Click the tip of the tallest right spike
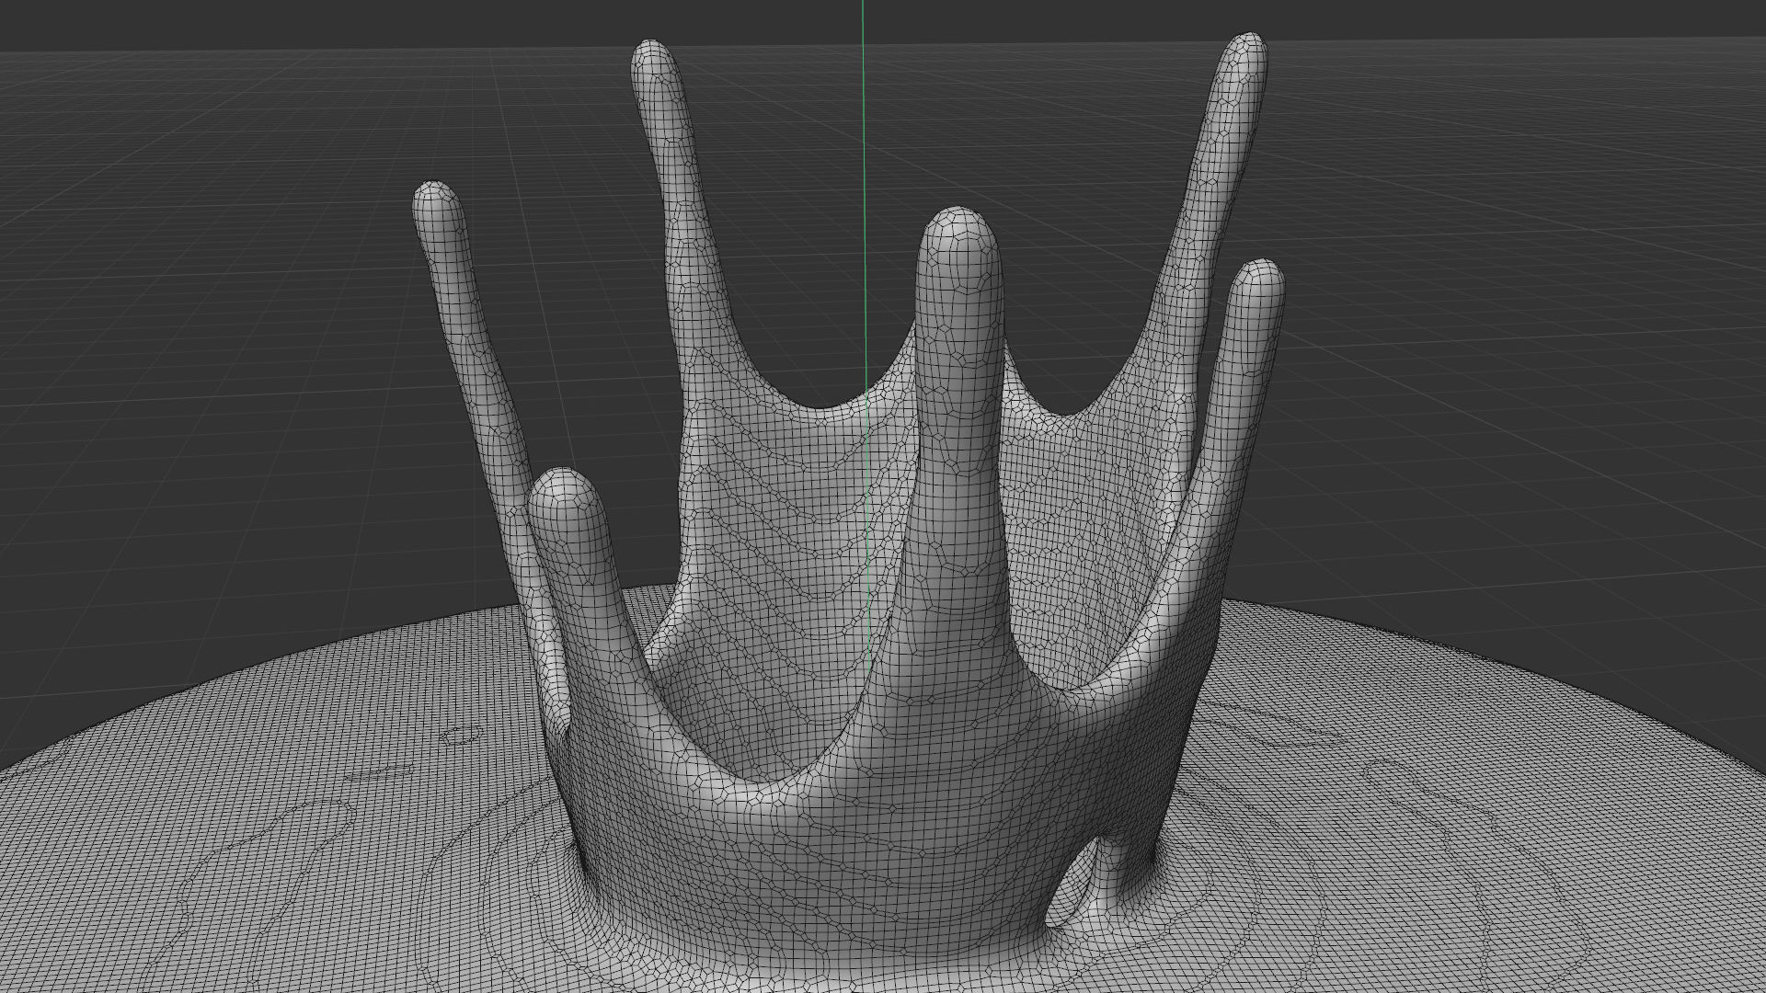 (1244, 57)
